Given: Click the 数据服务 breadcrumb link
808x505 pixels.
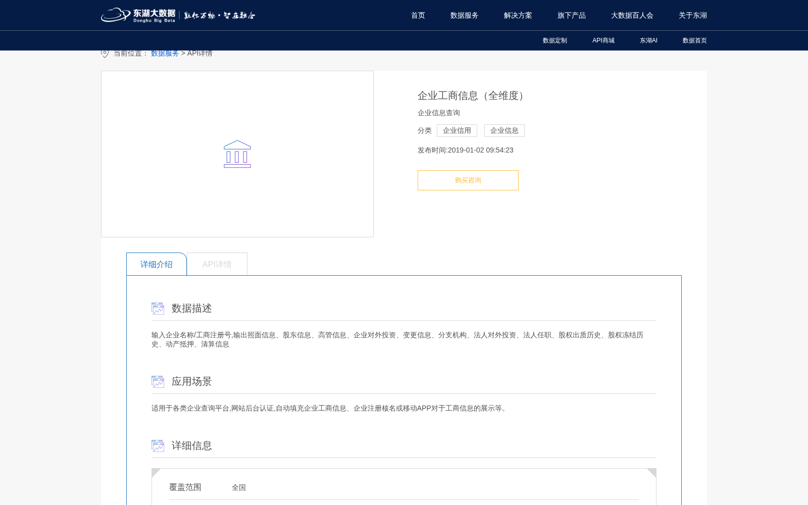Looking at the screenshot, I should [x=165, y=53].
